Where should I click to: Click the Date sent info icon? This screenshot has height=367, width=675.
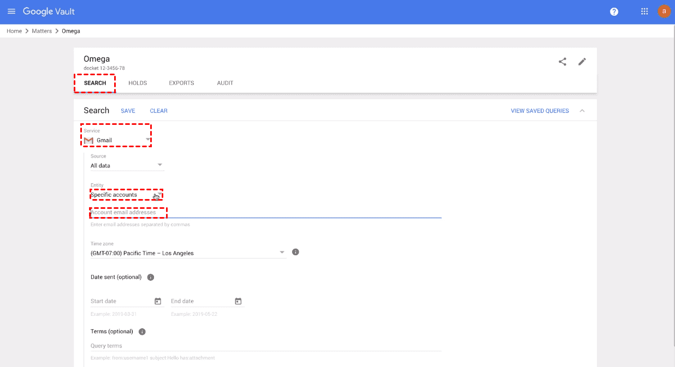(151, 277)
